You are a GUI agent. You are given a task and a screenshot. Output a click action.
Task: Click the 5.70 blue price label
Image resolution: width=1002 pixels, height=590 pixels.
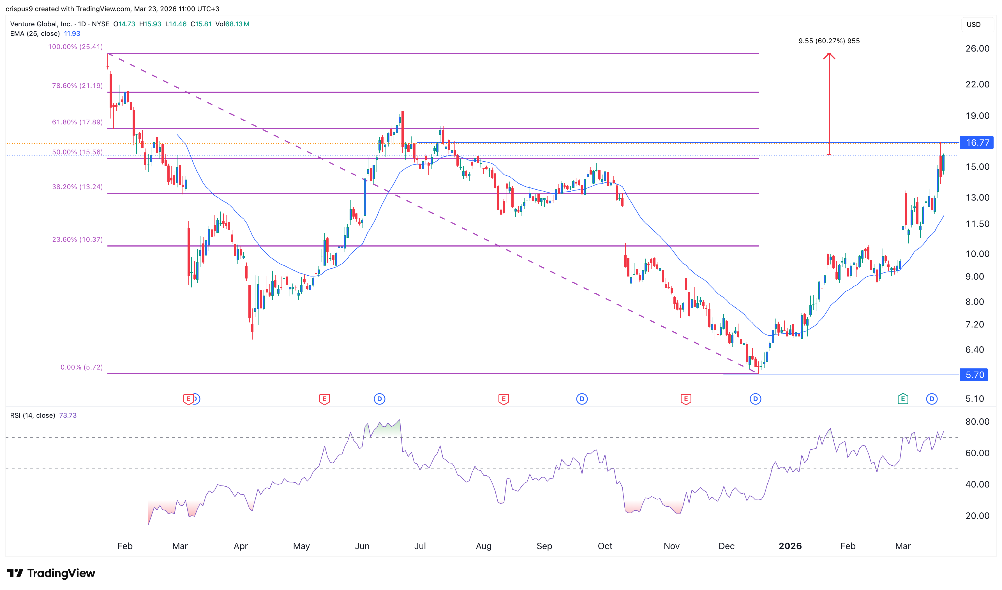point(974,375)
